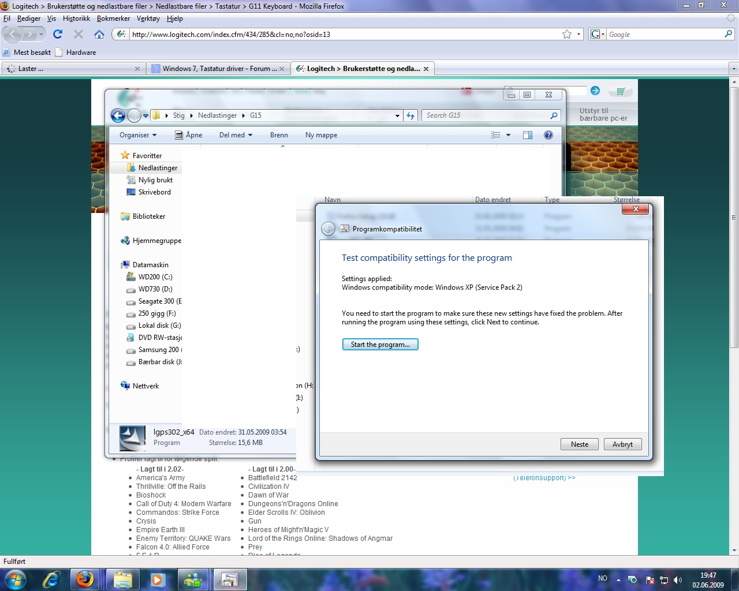Image resolution: width=739 pixels, height=591 pixels.
Task: Bookmark page with star icon in URL bar
Action: pos(567,34)
